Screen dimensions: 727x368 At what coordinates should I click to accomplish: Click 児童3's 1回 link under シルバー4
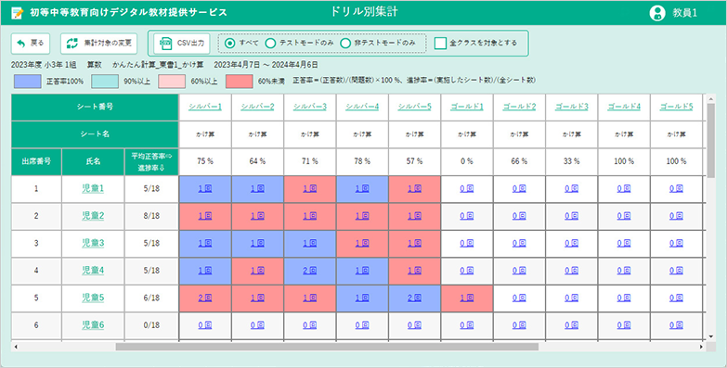(x=362, y=244)
